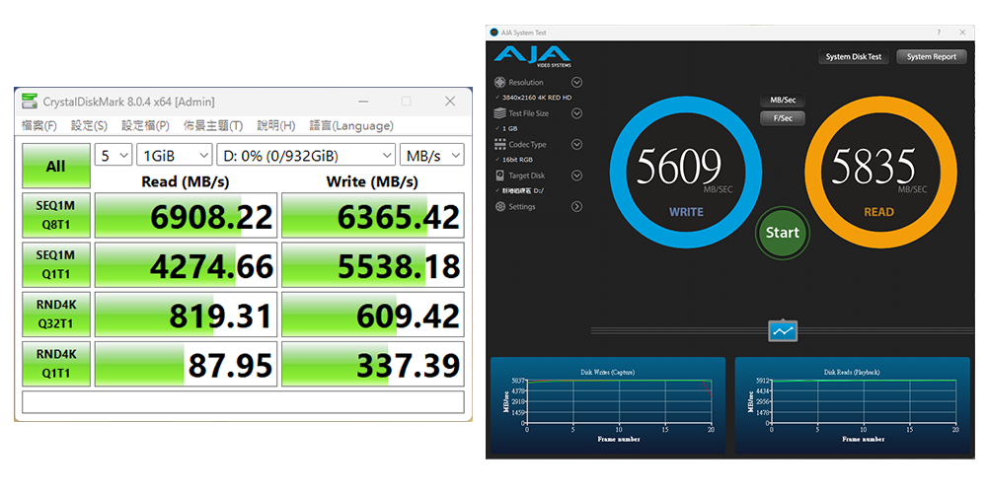
Task: Run the RND4K Q32T1 test
Action: pos(56,315)
